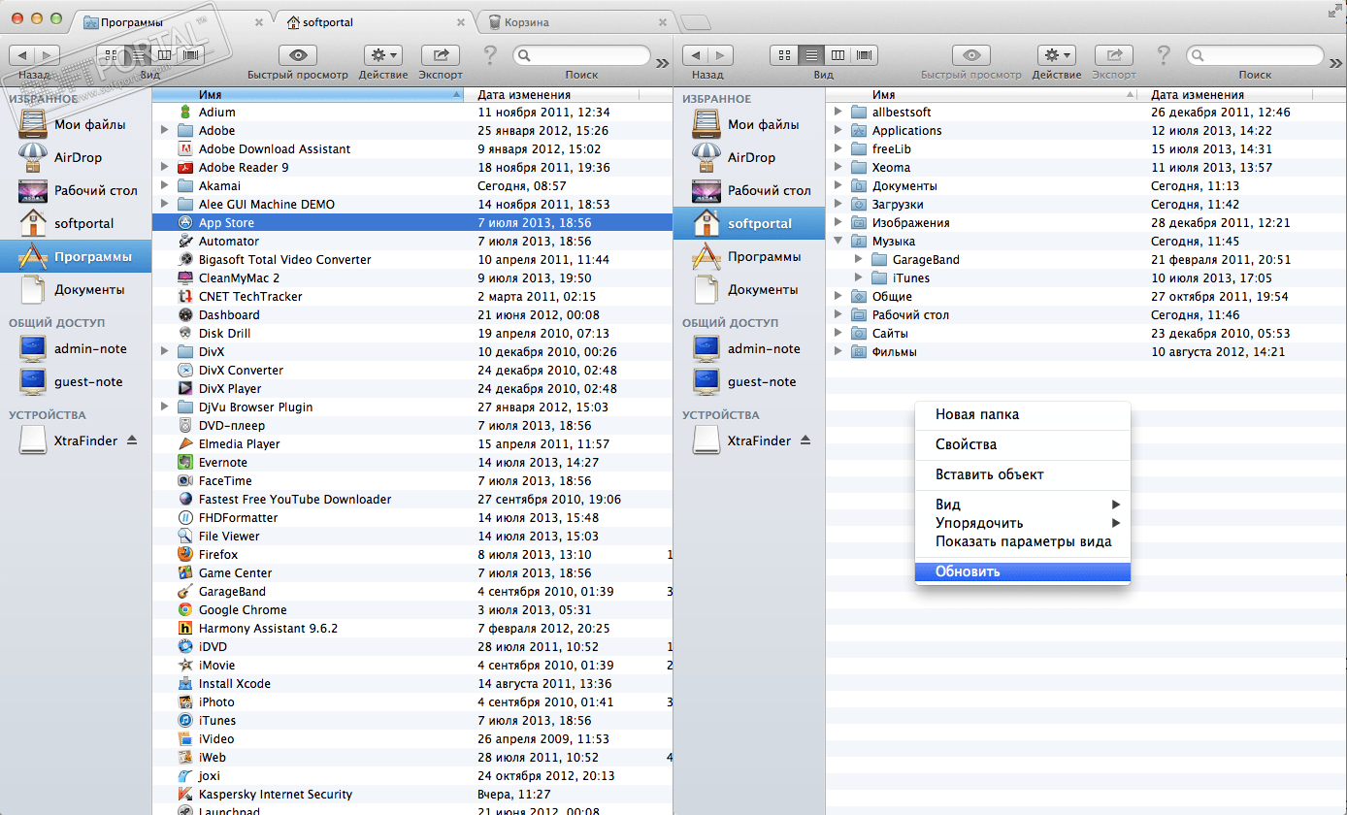
Task: Select the Kaspersky Internet Security icon
Action: click(x=186, y=795)
